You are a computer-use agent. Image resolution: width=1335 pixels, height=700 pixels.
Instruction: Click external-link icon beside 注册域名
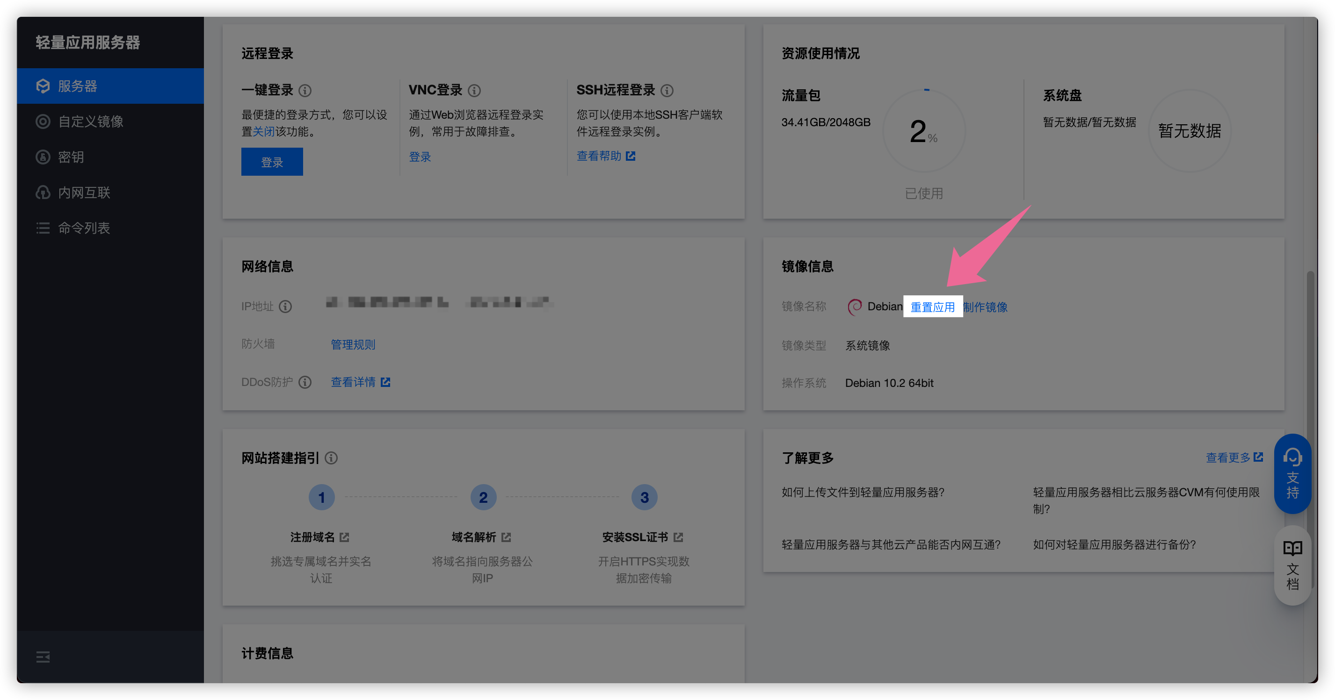pos(344,537)
